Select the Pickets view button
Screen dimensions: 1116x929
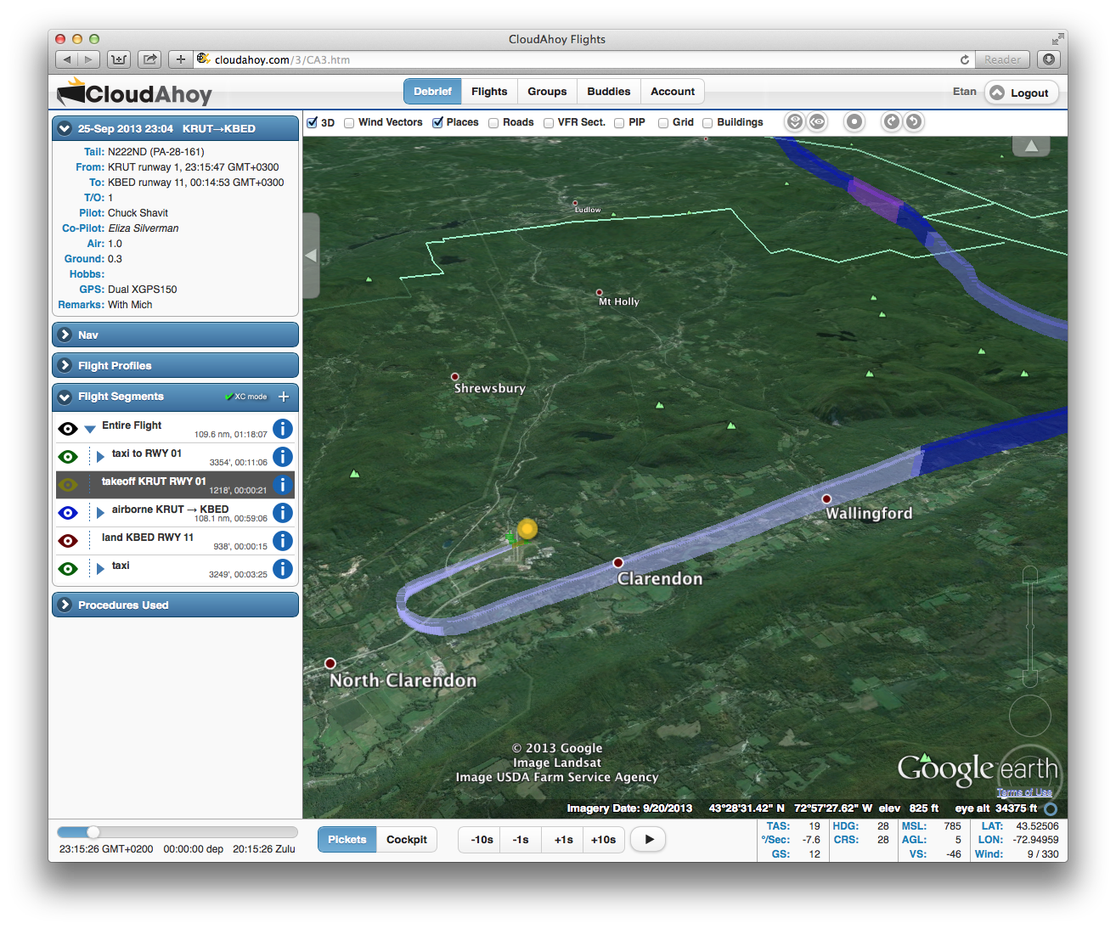coord(347,840)
